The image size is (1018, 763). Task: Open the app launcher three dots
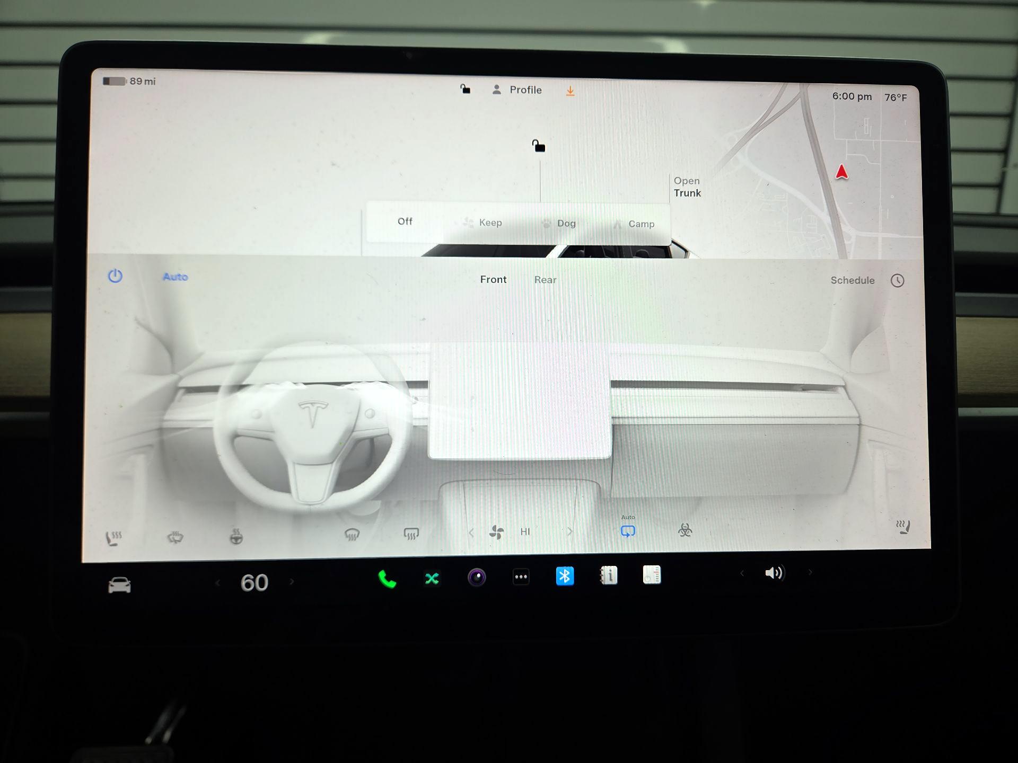tap(521, 576)
